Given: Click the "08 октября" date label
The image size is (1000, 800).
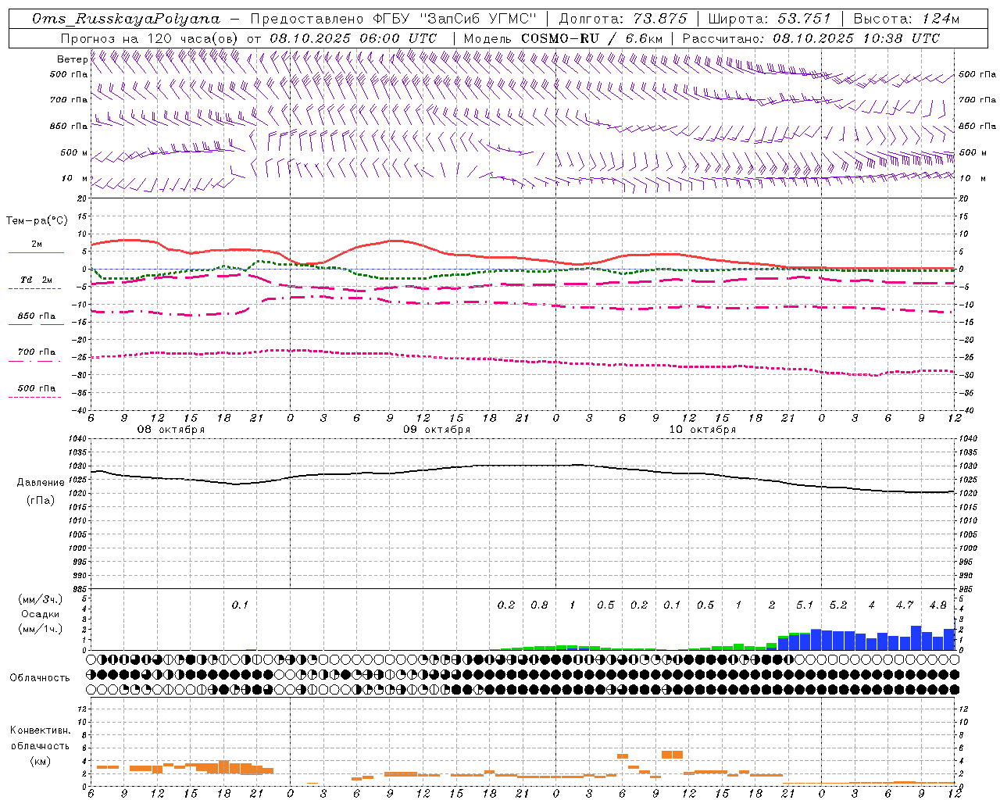Looking at the screenshot, I should tap(171, 429).
